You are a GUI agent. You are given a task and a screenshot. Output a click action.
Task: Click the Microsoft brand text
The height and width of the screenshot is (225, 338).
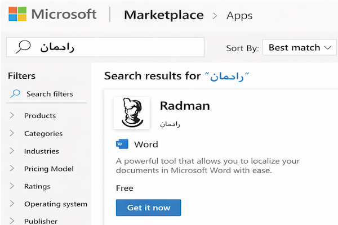click(x=64, y=15)
